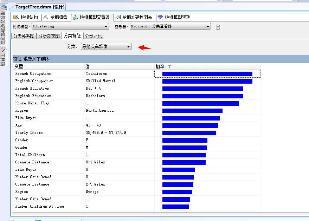Image resolution: width=309 pixels, height=221 pixels.
Task: Click the Total Children variable row
Action: (137, 155)
